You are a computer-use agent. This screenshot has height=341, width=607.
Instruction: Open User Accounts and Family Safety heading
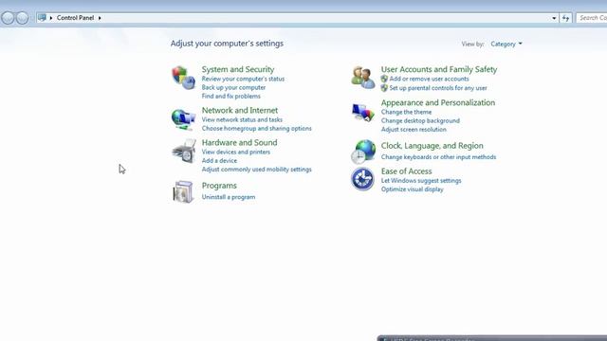[x=439, y=69]
